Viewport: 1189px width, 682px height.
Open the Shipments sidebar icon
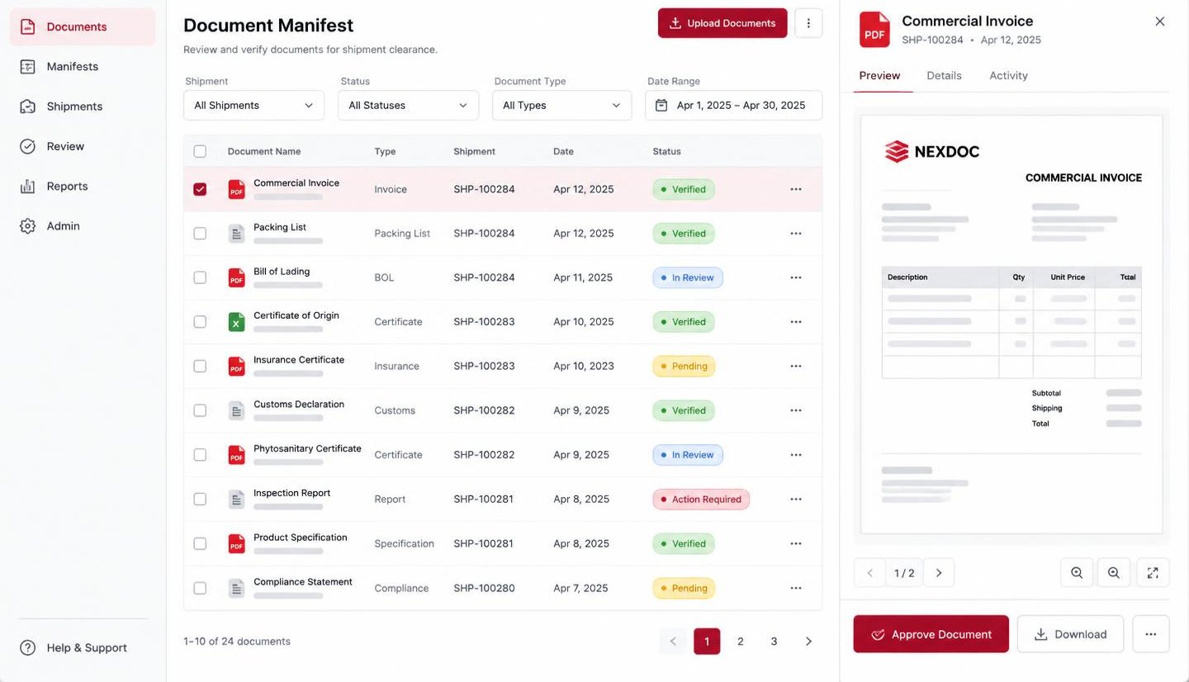pos(27,107)
